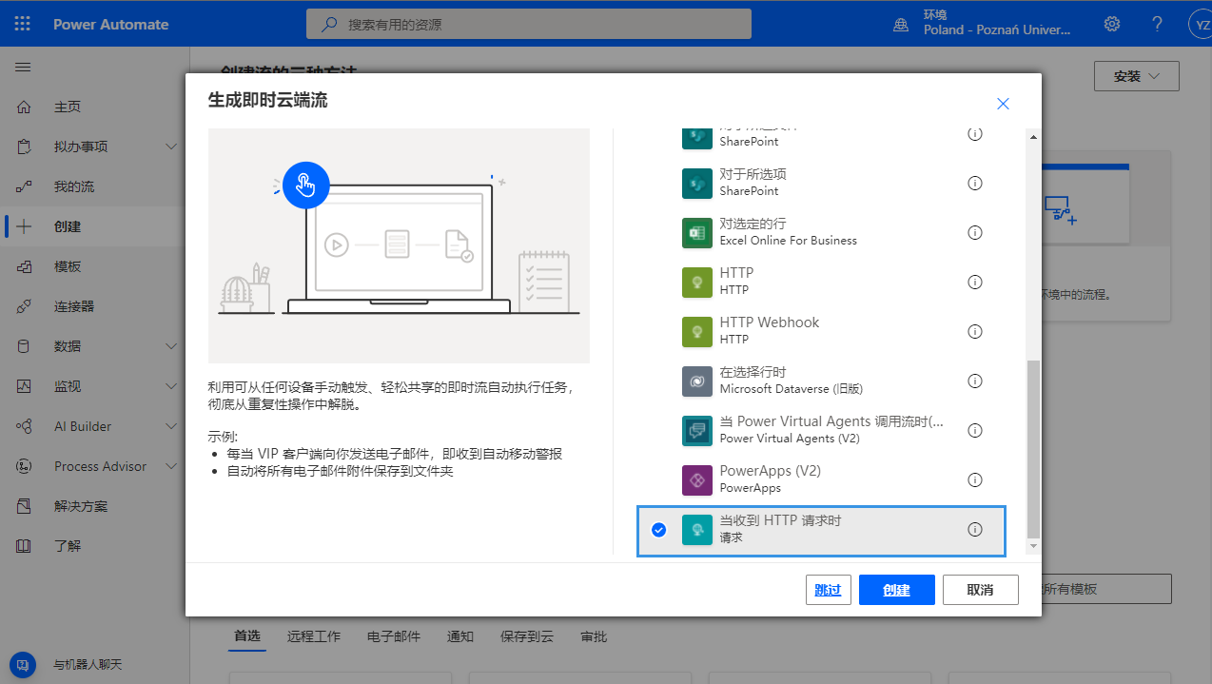Select the 对选定的行 Excel Online trigger
This screenshot has height=684, width=1212.
click(821, 232)
